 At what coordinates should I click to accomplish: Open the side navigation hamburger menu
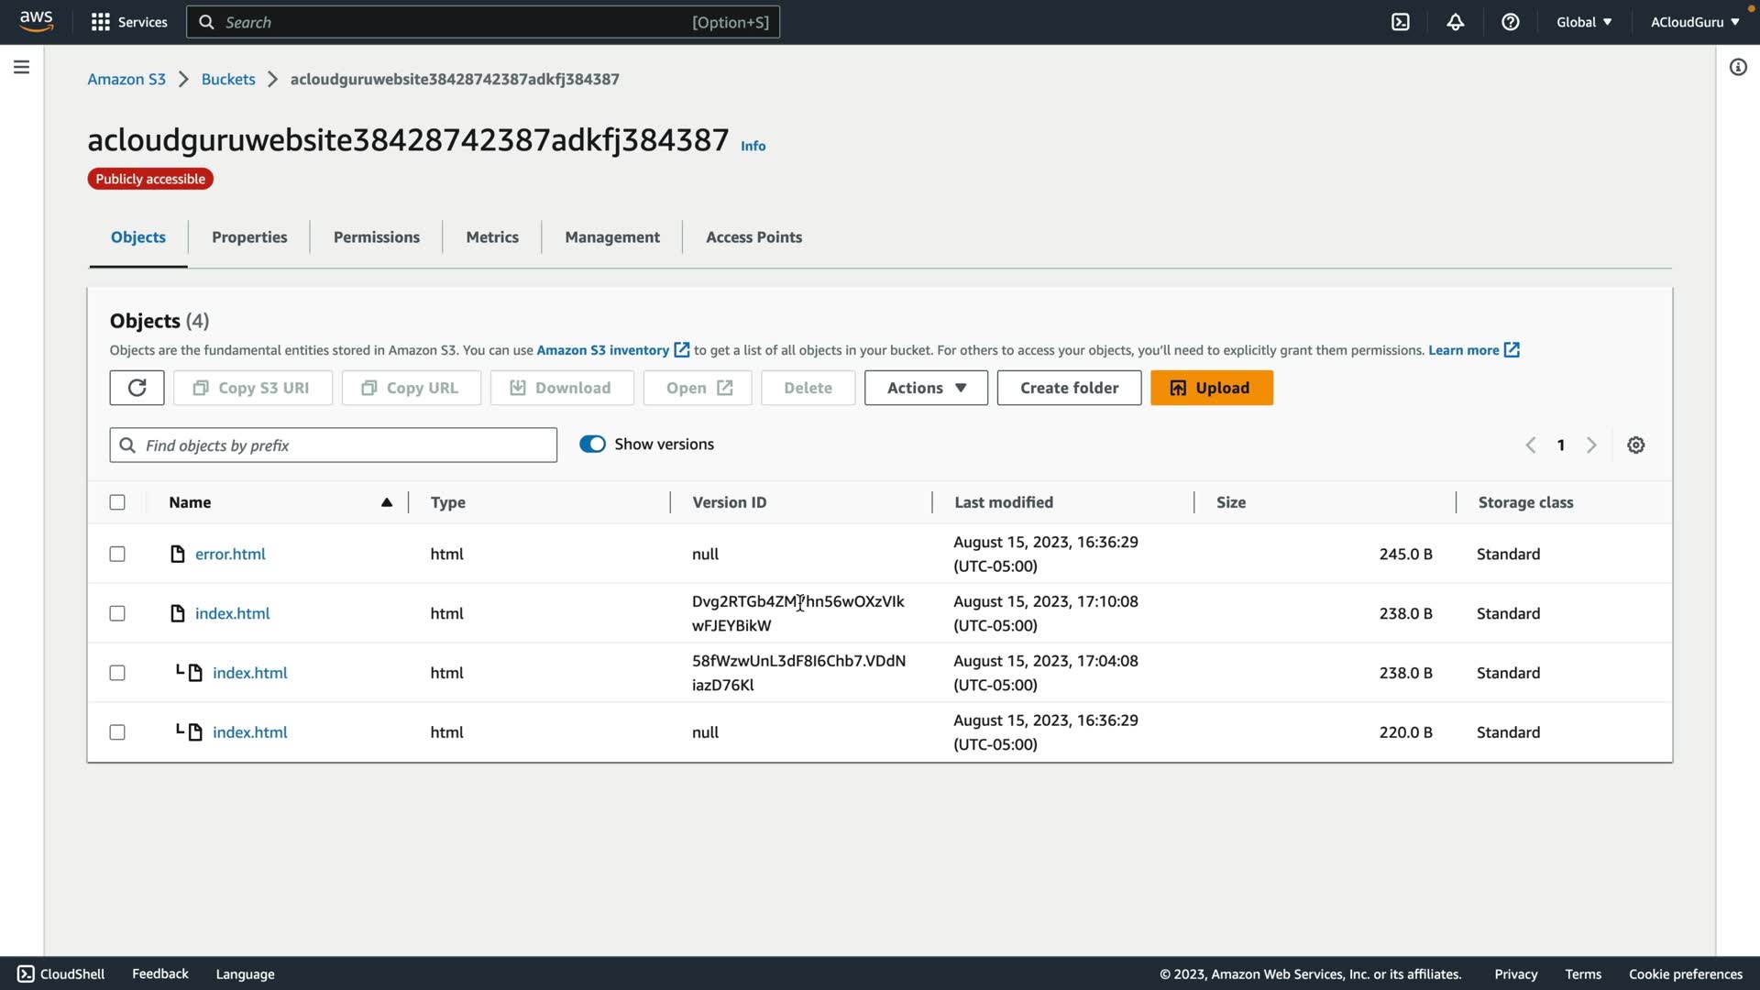[21, 67]
